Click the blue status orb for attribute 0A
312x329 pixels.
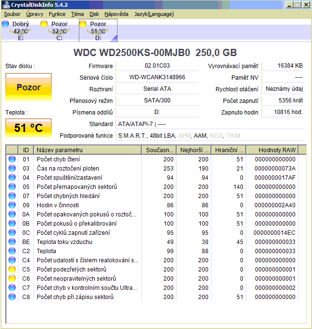[12, 214]
